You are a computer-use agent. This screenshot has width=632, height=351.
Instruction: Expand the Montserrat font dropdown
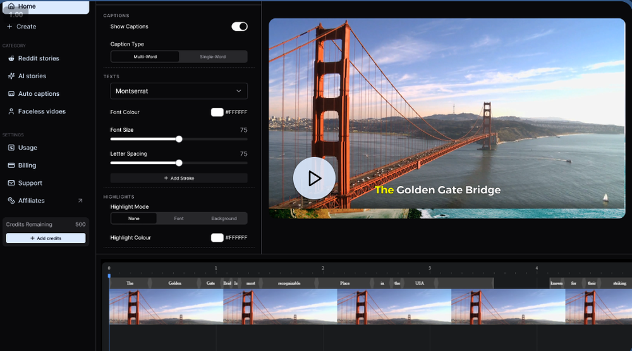tap(179, 92)
